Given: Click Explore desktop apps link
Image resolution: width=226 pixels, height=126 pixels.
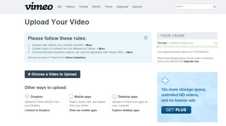Looking at the screenshot, I should coord(126,110).
